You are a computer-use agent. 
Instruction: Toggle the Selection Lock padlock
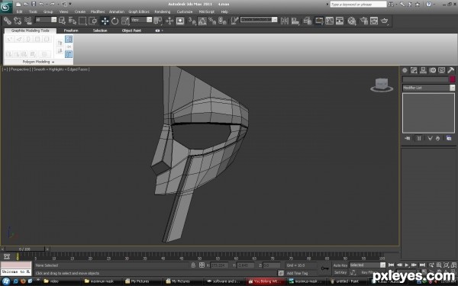(193, 265)
